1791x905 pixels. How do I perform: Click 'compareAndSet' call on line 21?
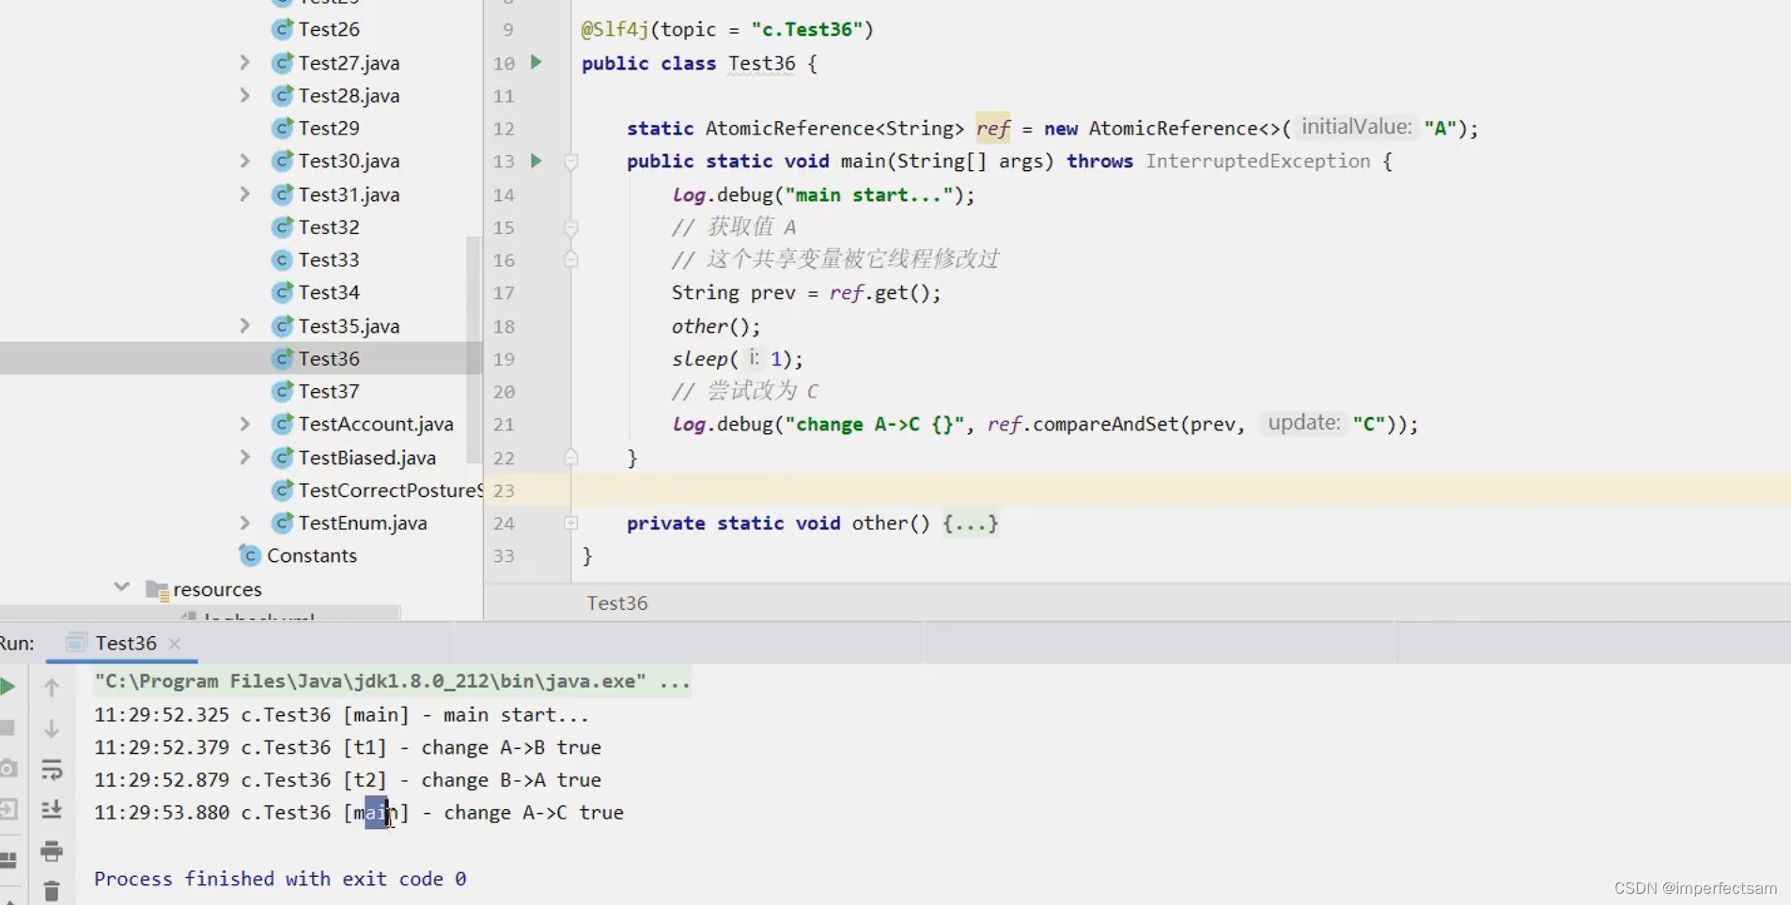[x=1106, y=424]
